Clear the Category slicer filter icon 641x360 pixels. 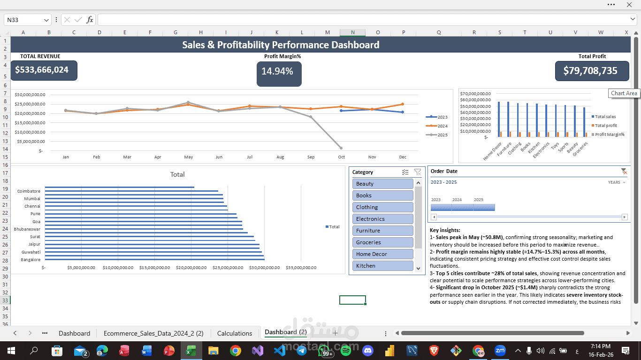(417, 172)
